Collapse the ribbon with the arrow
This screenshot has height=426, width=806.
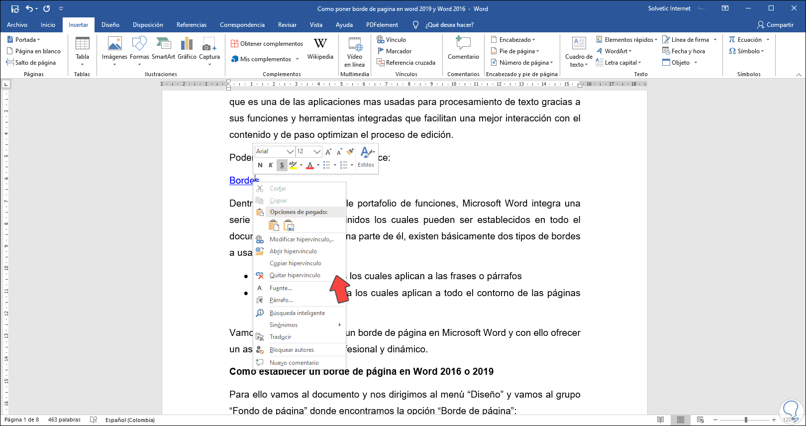[x=799, y=75]
